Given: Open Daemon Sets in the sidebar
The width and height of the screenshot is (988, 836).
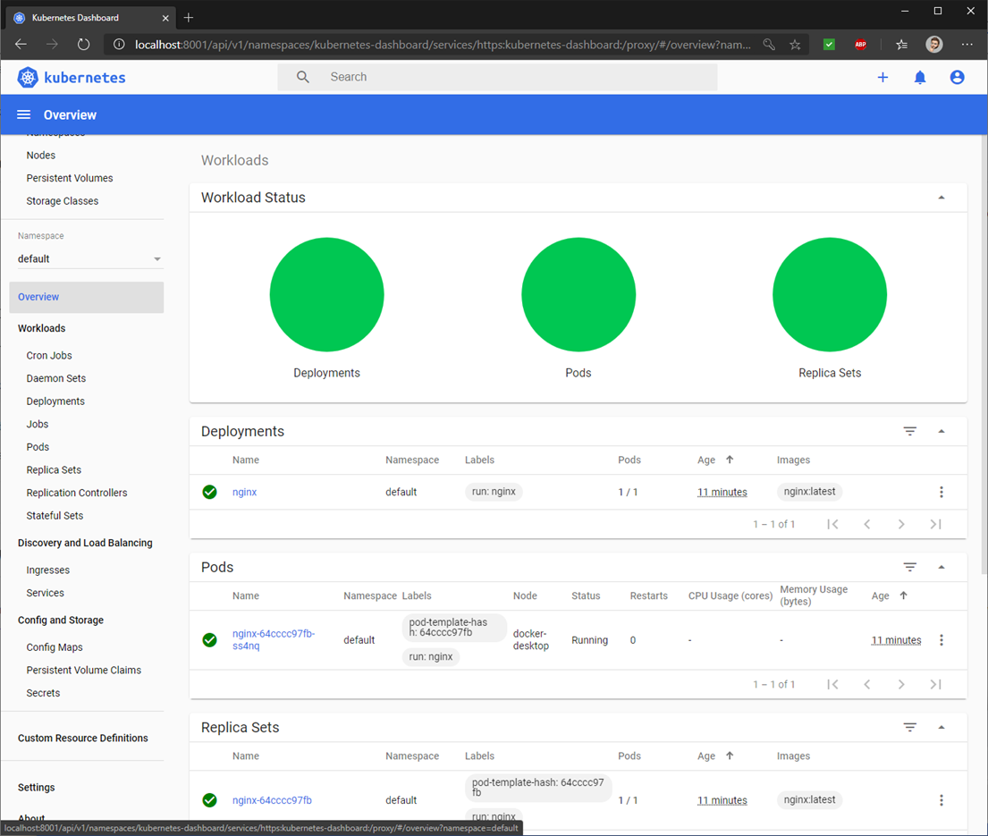Looking at the screenshot, I should (56, 378).
